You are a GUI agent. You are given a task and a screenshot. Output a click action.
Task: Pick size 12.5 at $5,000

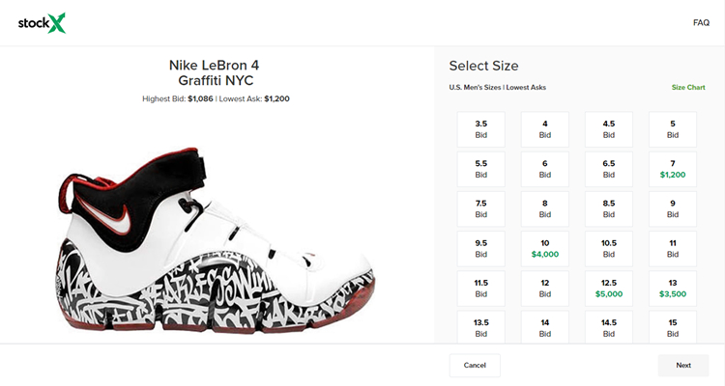[609, 289]
